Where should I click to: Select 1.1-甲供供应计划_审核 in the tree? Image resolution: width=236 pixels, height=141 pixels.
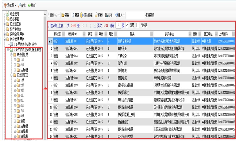click(x=27, y=44)
